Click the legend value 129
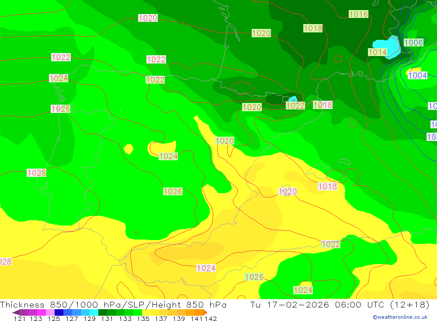 90,318
